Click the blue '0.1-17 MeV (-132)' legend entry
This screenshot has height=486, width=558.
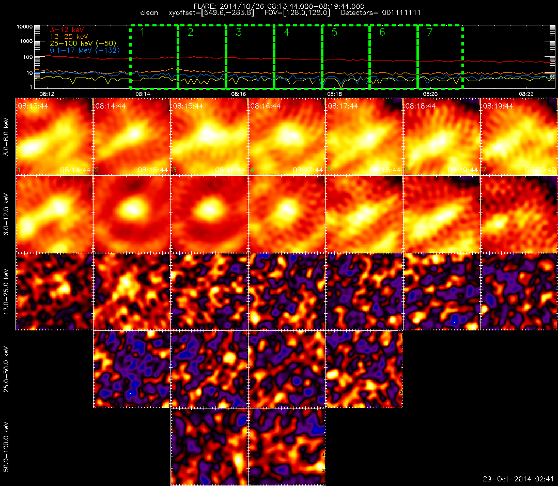[85, 50]
